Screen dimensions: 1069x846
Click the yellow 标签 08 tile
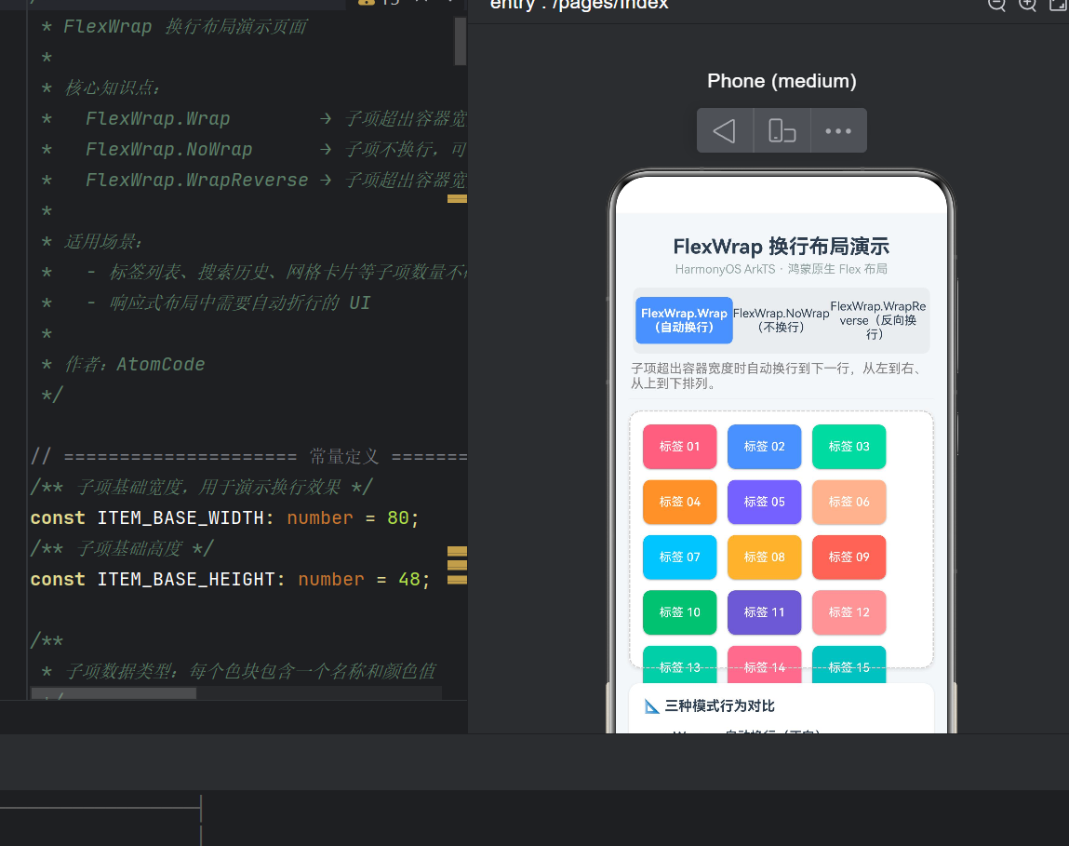coord(764,557)
